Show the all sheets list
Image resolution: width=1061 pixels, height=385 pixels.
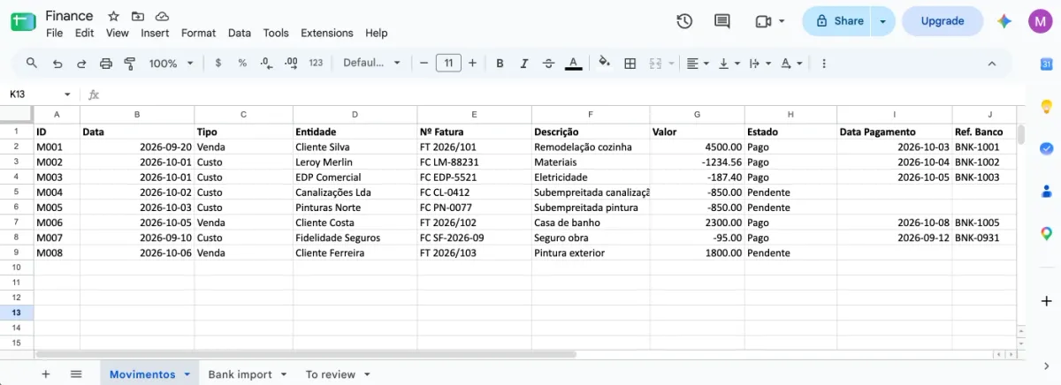click(76, 374)
